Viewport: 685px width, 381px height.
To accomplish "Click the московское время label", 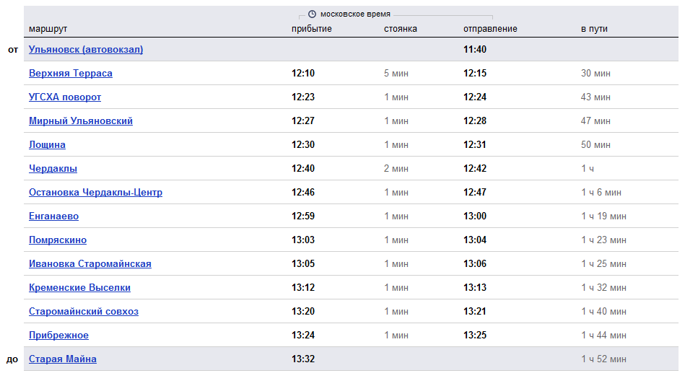I will pos(355,14).
